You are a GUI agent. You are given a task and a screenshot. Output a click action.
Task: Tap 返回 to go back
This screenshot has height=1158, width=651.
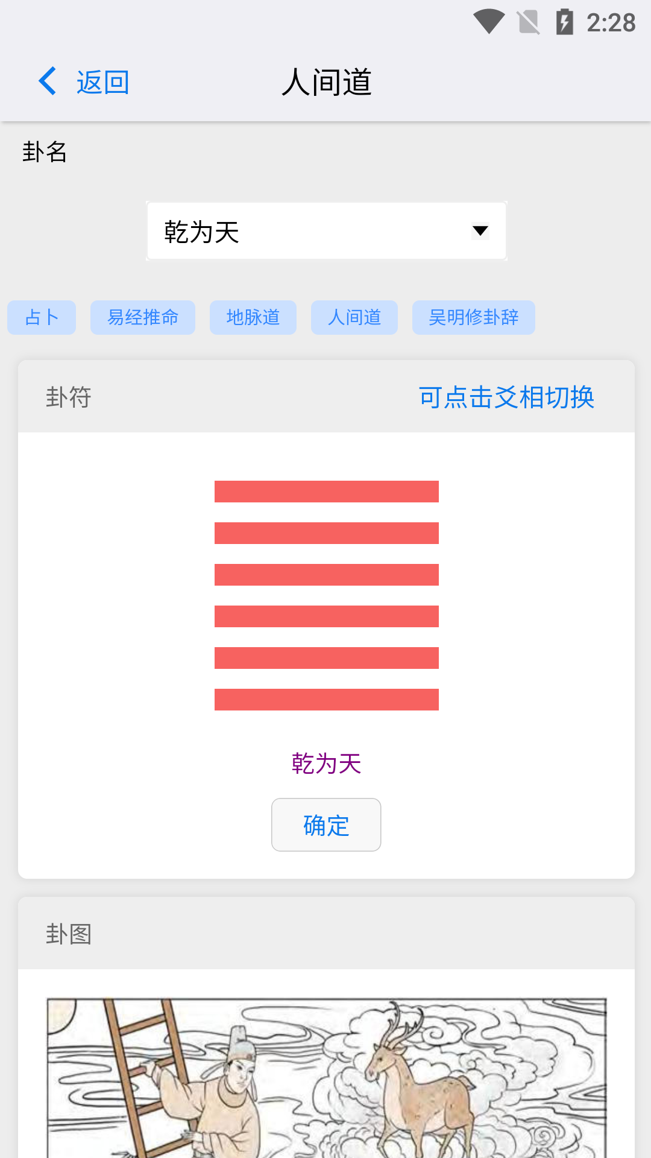pos(101,82)
